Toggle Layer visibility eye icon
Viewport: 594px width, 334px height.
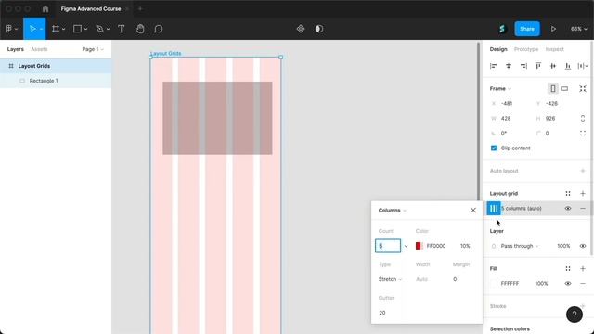click(x=583, y=246)
